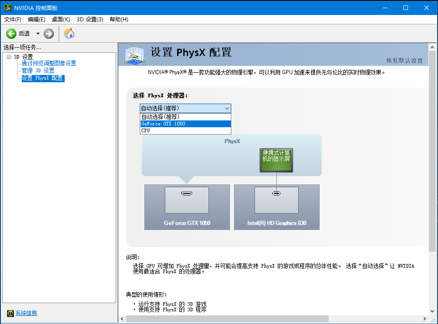Click the Intel(R) HD Graphics 630 box
The height and width of the screenshot is (324, 438).
point(276,207)
